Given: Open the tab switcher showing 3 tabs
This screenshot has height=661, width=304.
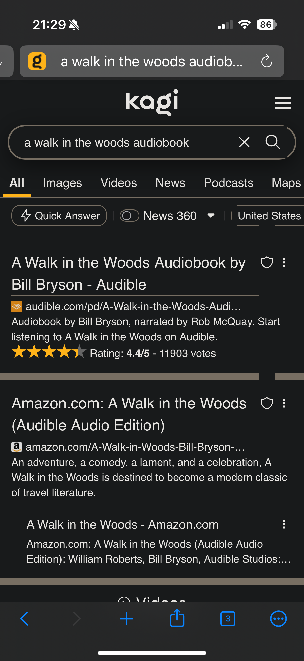Looking at the screenshot, I should coord(228,619).
